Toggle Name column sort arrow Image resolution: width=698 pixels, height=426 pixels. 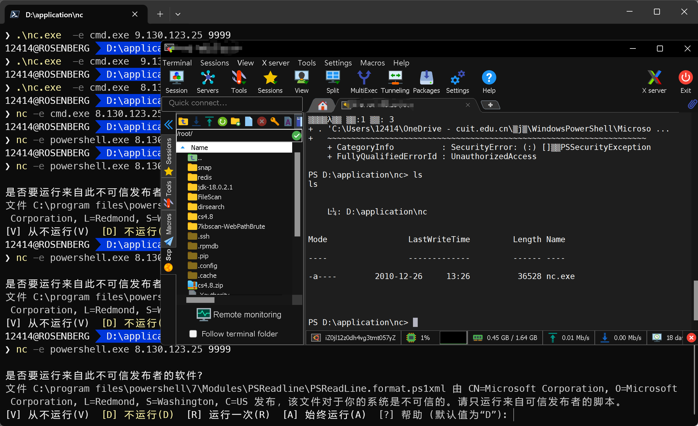point(183,148)
